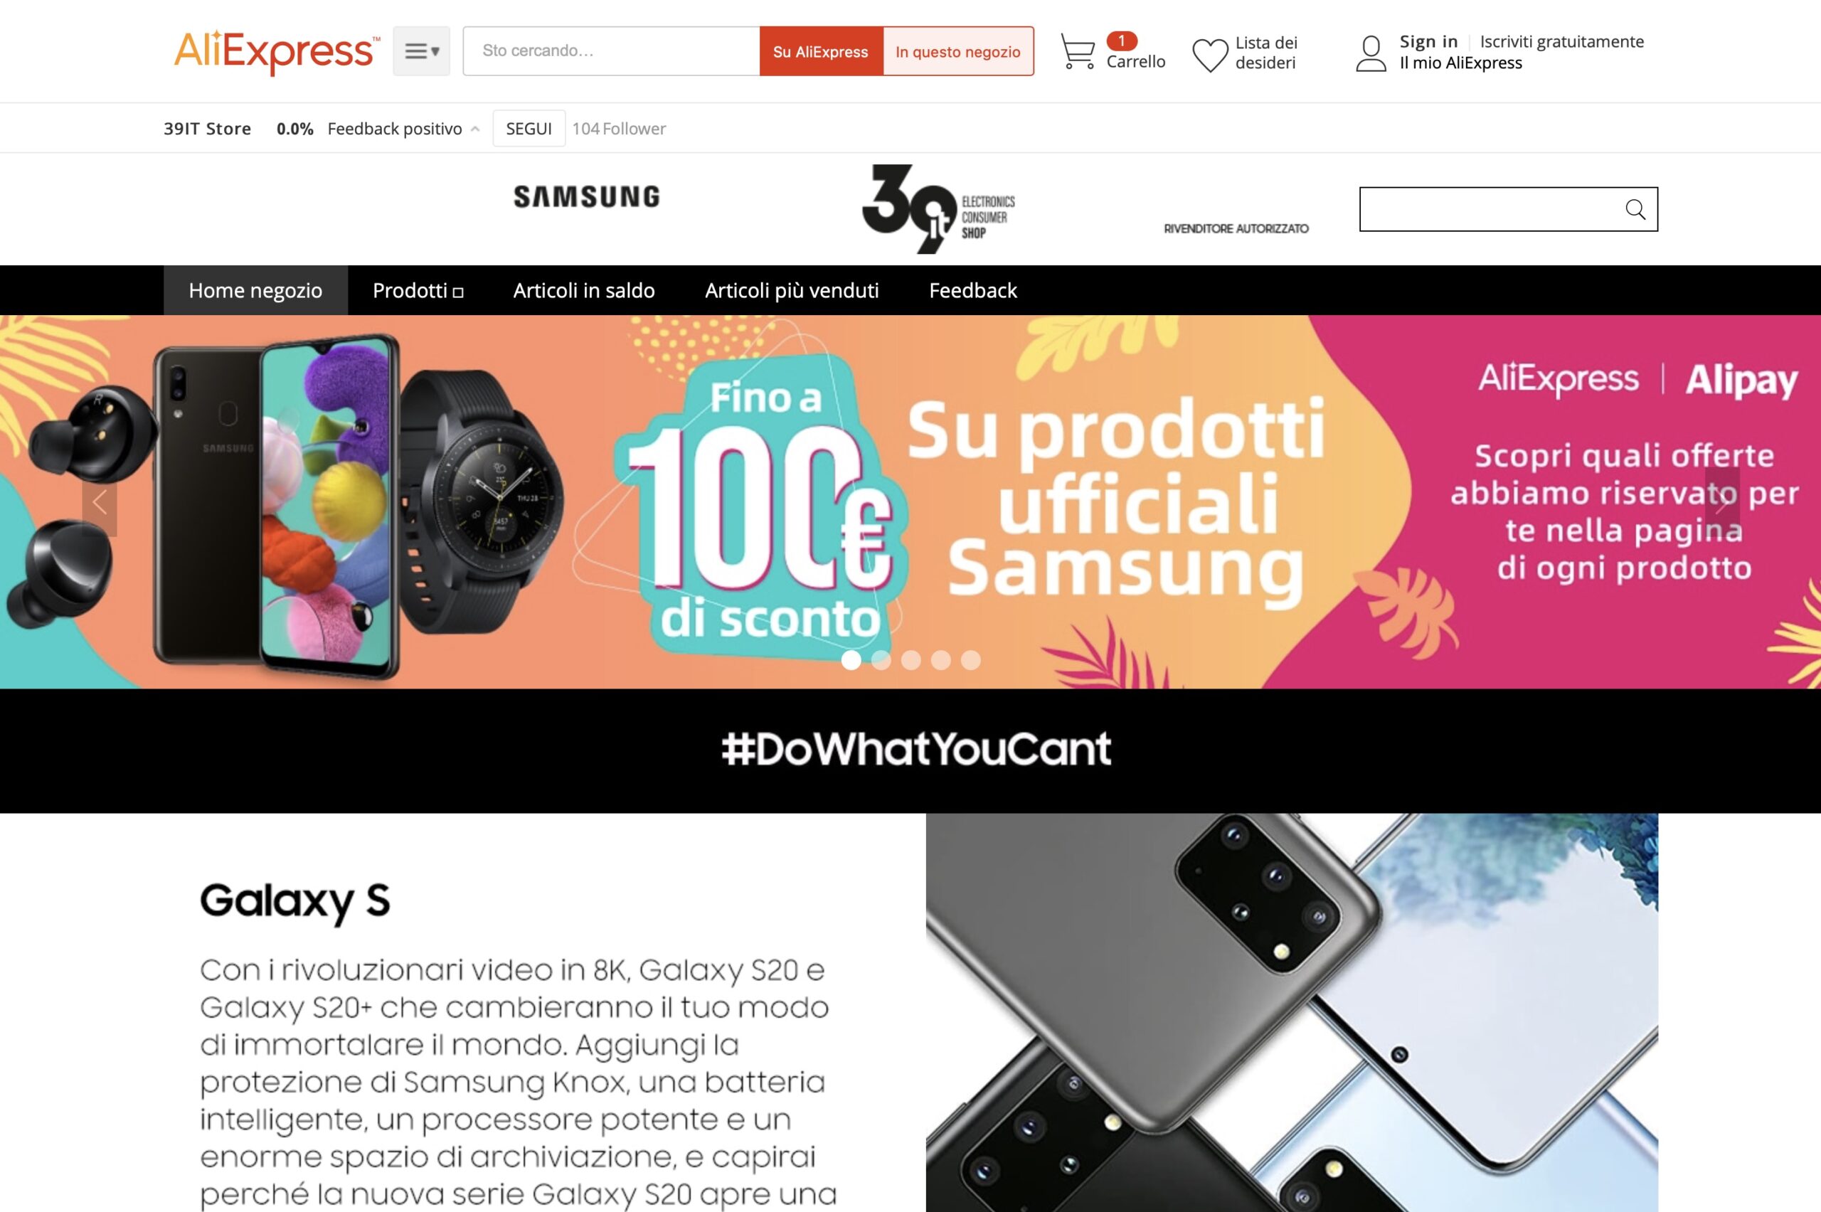Click the user account profile icon
This screenshot has width=1821, height=1212.
(1371, 53)
